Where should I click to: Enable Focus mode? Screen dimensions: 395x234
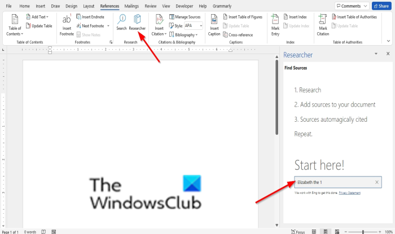tap(298, 232)
